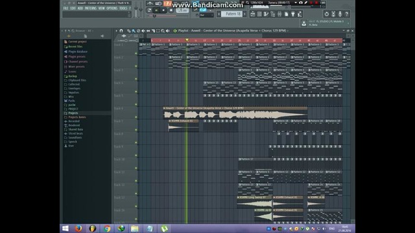Open the EDIT menu
The image size is (415, 233).
73,8
